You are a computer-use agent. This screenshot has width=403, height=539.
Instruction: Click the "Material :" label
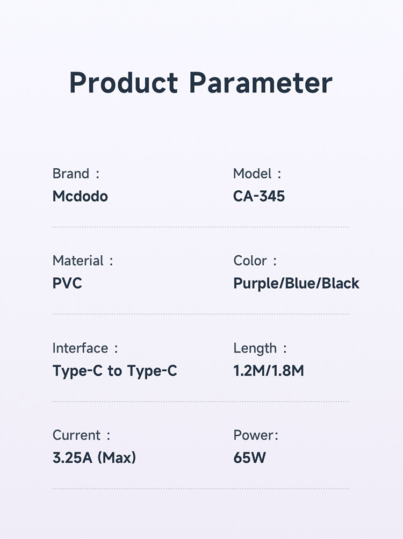[x=83, y=261]
